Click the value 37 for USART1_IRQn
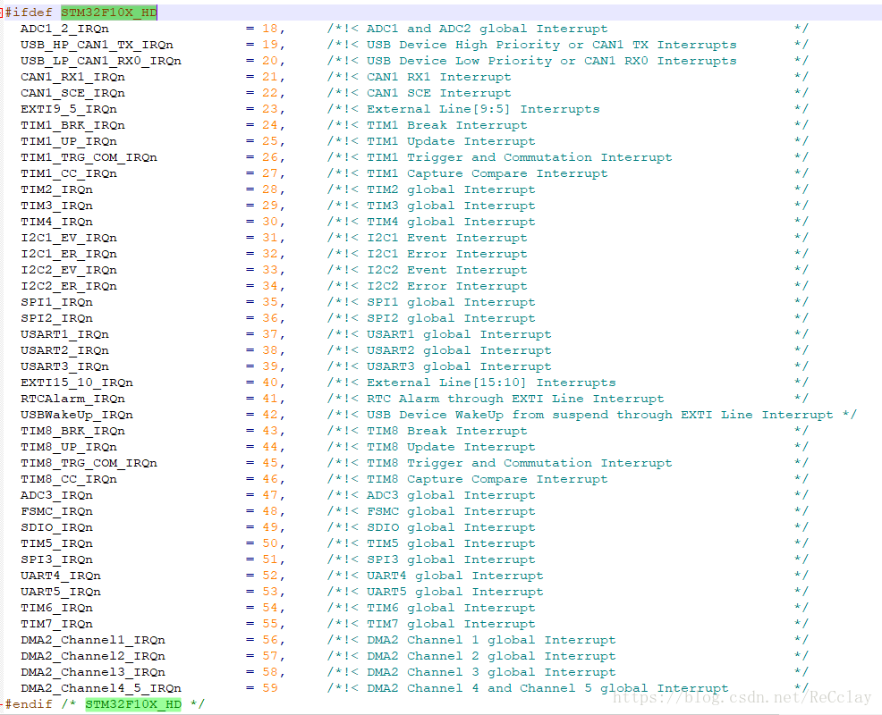The height and width of the screenshot is (715, 882). (270, 334)
